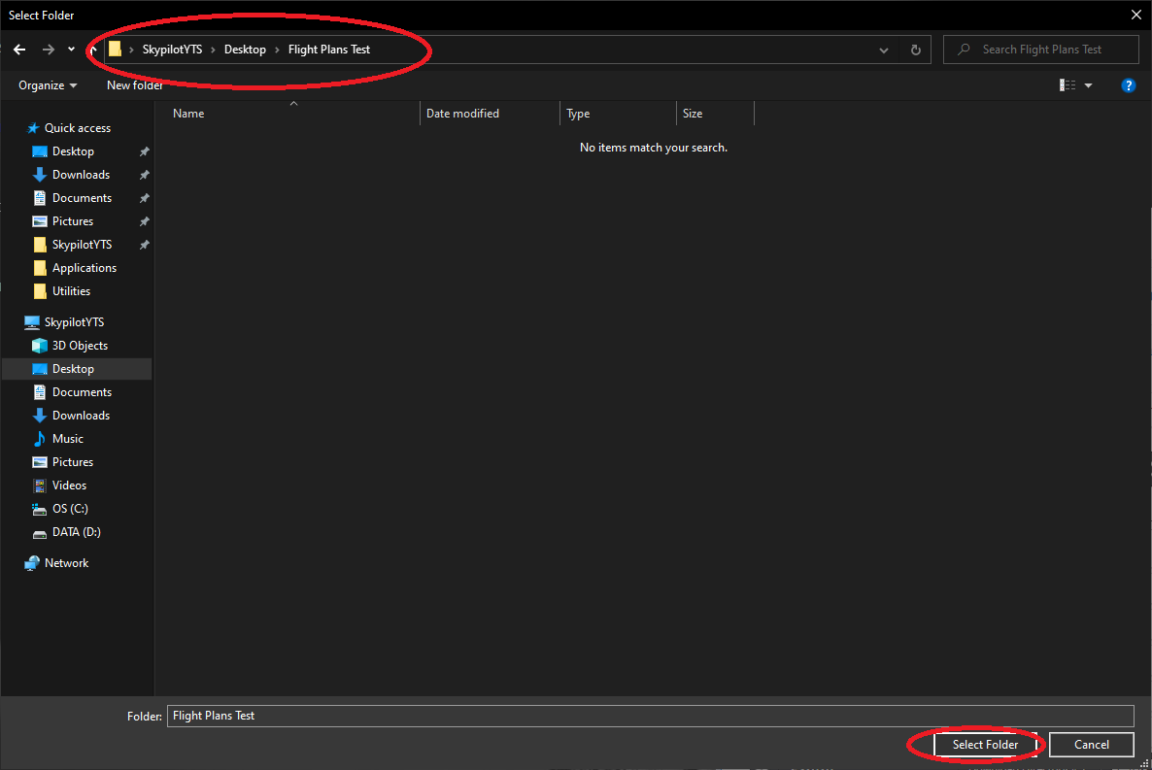
Task: Click in the Folder name input field
Action: 649,716
